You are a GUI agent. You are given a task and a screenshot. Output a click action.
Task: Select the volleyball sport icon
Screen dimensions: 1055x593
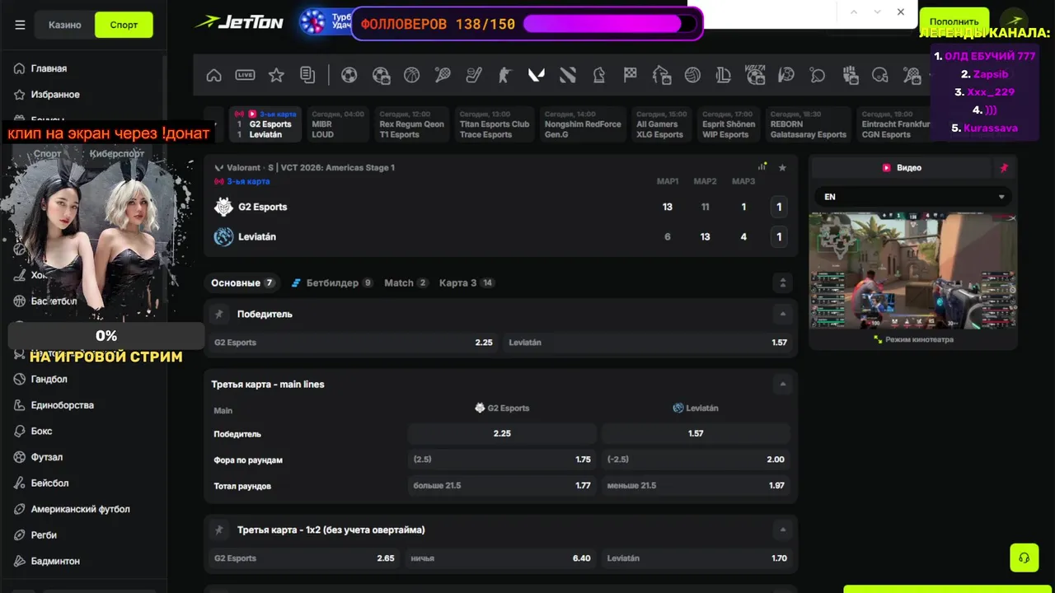click(692, 75)
